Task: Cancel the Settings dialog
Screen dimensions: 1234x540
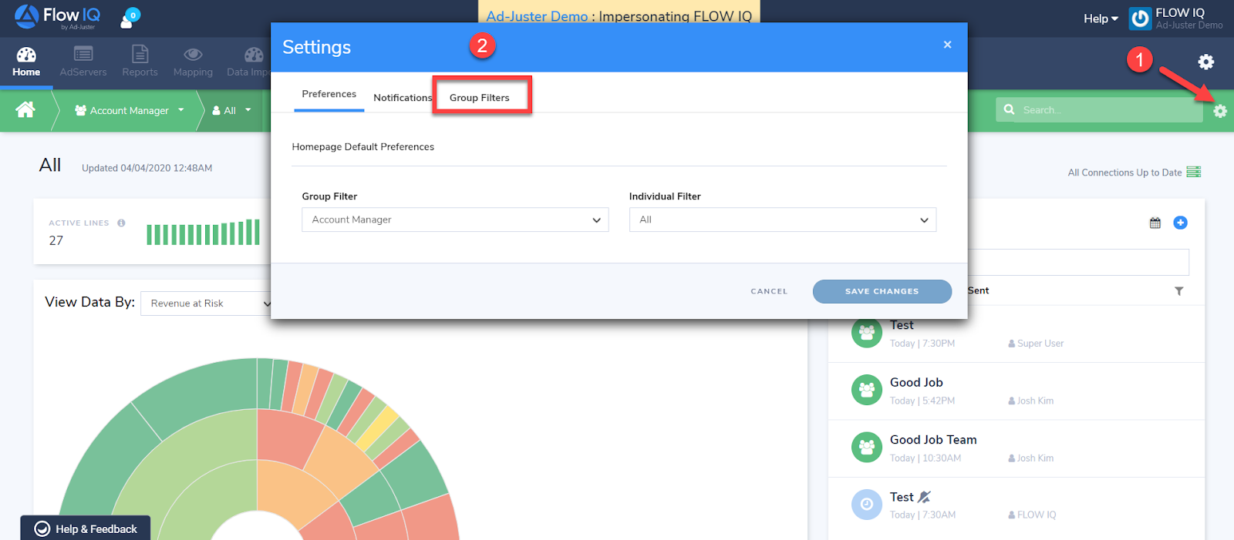Action: coord(769,291)
